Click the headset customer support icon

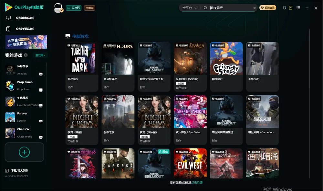pyautogui.click(x=284, y=8)
